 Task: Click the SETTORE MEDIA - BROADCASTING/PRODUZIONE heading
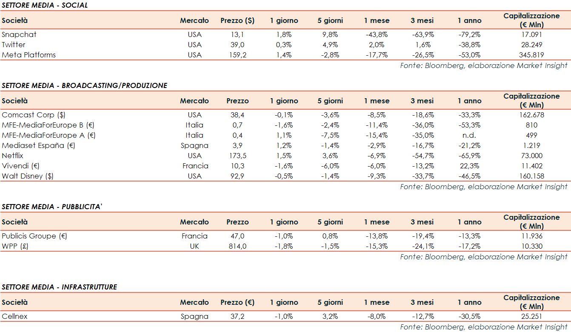[x=84, y=85]
